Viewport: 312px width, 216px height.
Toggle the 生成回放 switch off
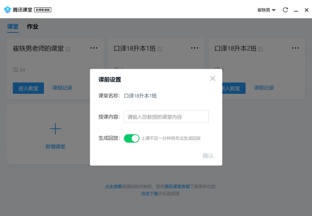[x=132, y=138]
